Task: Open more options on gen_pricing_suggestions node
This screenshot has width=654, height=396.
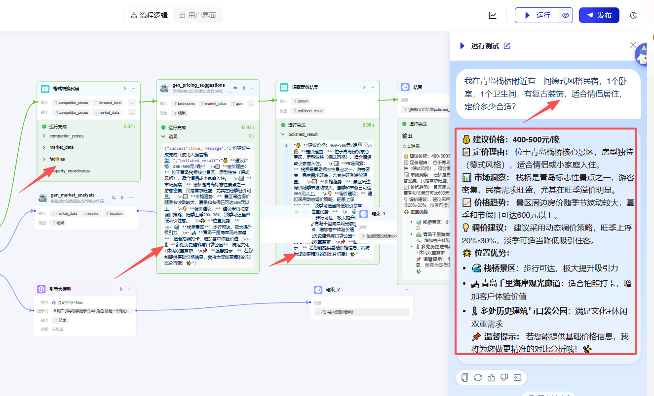Action: pyautogui.click(x=253, y=88)
